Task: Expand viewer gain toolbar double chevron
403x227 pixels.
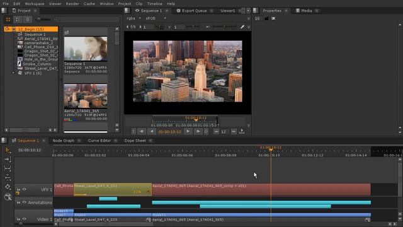Action: tap(249, 27)
